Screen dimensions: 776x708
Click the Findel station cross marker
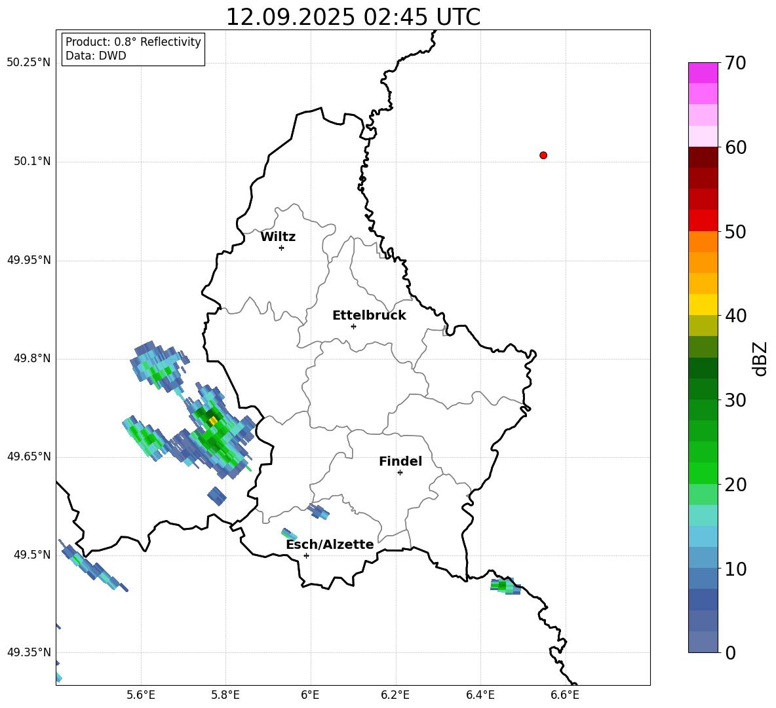click(400, 473)
